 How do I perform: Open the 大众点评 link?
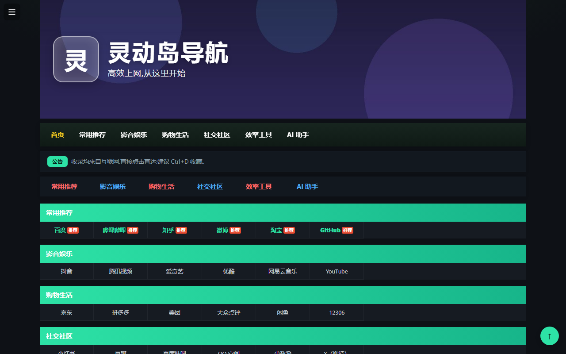[x=229, y=312]
